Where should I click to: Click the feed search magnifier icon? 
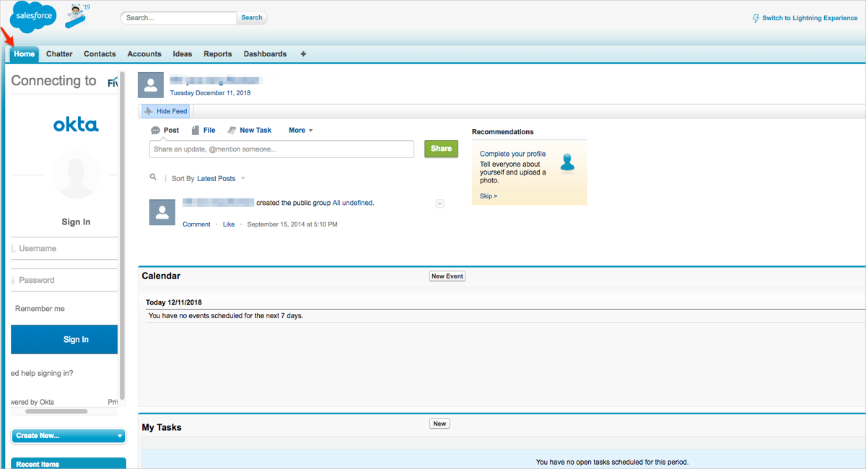click(153, 177)
